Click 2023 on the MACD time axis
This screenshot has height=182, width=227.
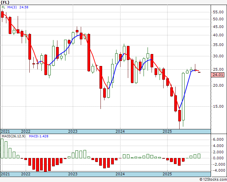[73, 174]
